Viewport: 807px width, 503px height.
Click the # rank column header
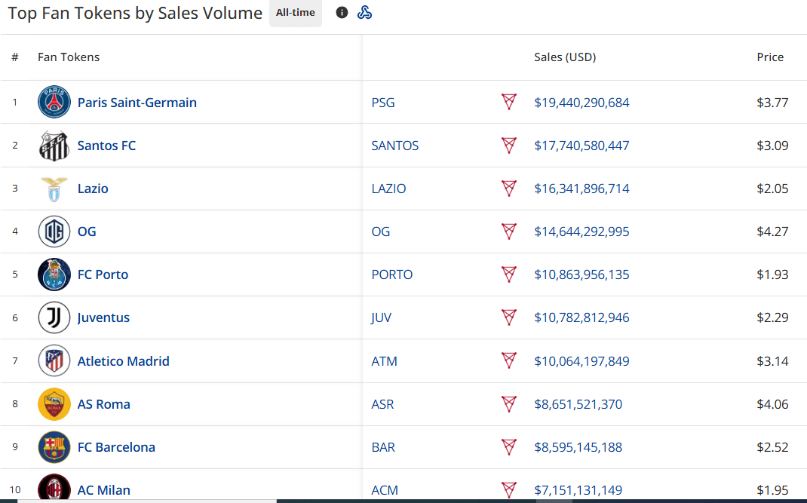(15, 57)
